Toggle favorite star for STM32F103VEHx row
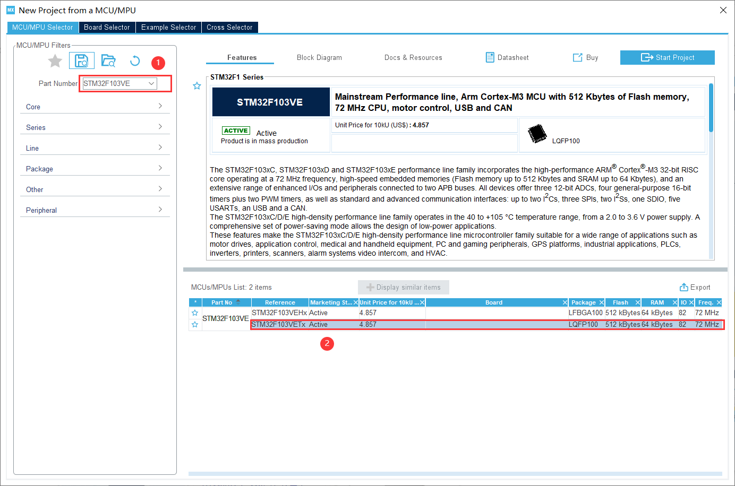Image resolution: width=735 pixels, height=486 pixels. (195, 313)
